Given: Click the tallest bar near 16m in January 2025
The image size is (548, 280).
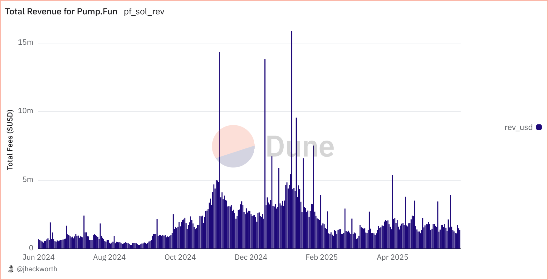Looking at the screenshot, I should (291, 140).
